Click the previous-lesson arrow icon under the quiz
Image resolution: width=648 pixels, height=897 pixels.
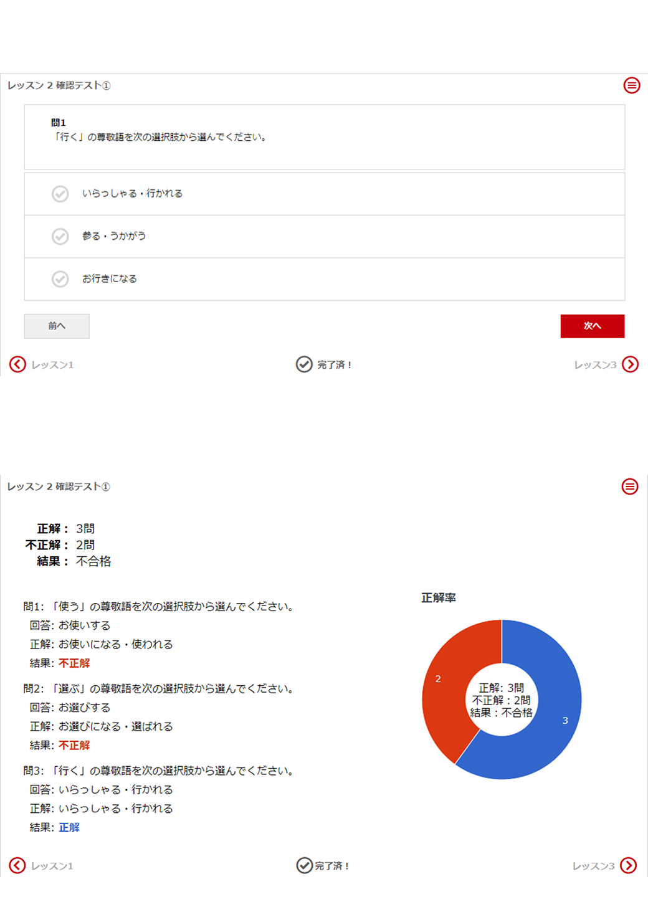point(17,364)
